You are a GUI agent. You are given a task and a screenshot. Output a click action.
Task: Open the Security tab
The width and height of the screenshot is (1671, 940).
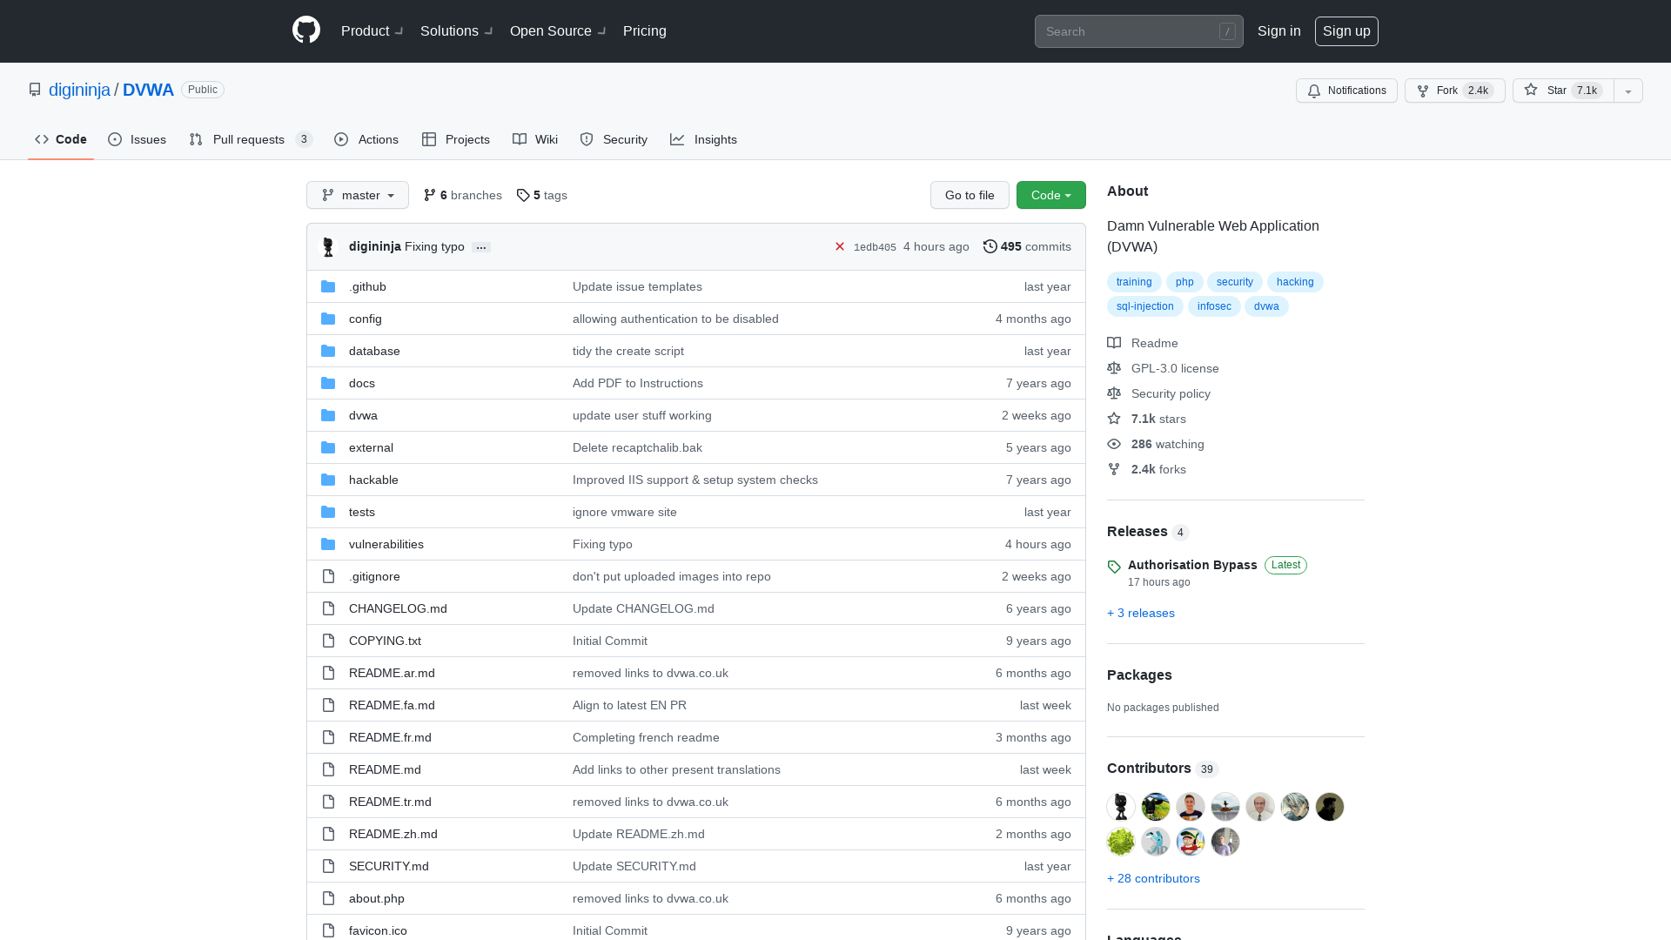point(614,139)
